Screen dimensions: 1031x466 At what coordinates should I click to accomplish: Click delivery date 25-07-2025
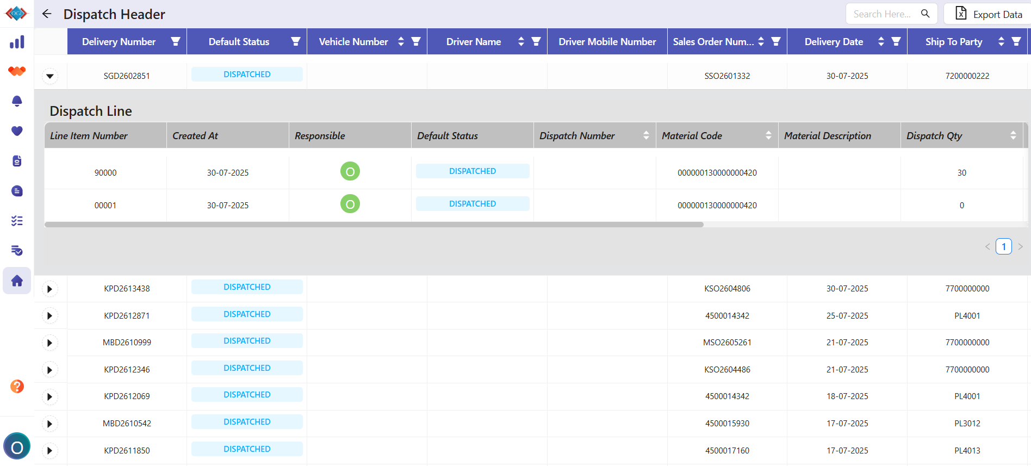click(x=847, y=316)
